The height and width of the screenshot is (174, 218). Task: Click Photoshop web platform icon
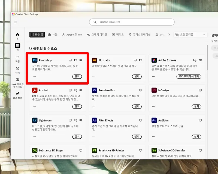tap(81, 60)
